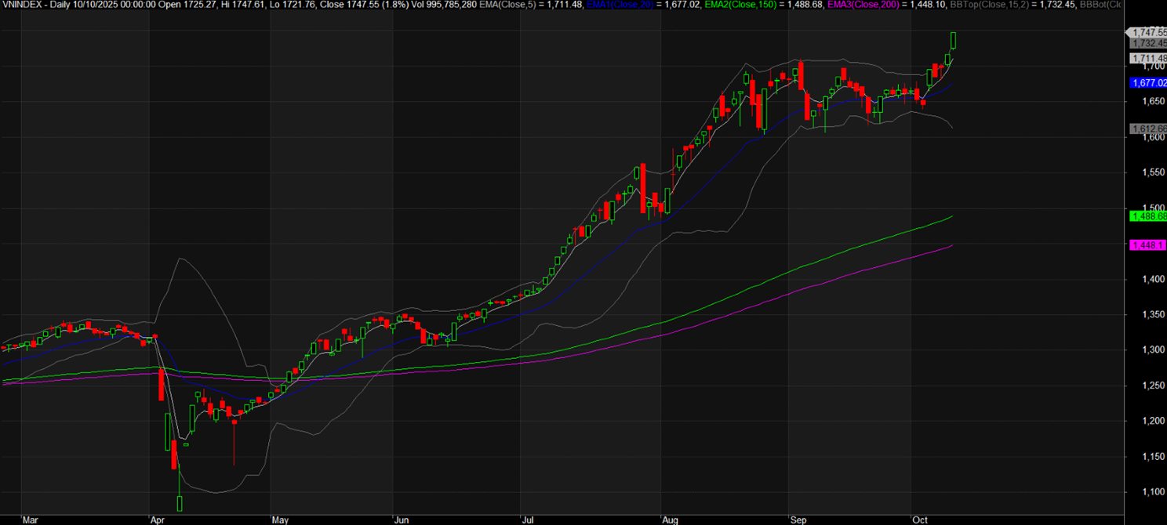Click the latest green candle in October
Image resolution: width=1167 pixels, height=525 pixels.
click(x=954, y=40)
